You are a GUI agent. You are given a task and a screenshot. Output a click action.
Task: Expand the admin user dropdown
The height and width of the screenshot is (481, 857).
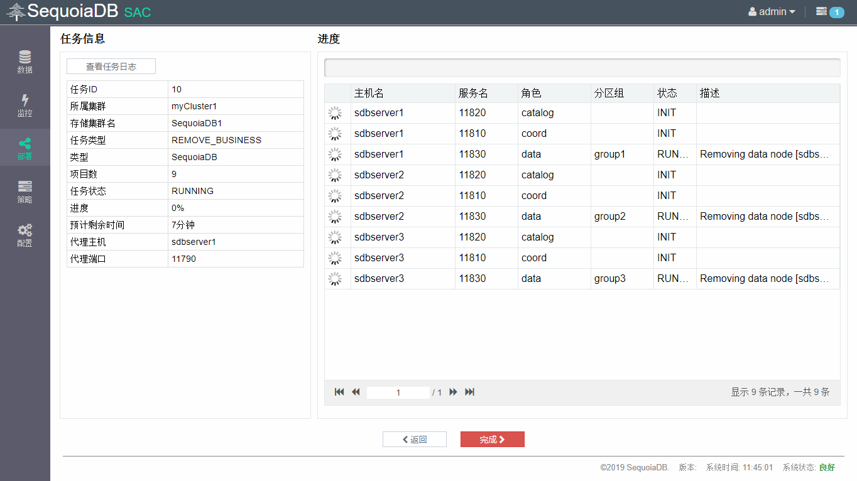pos(772,11)
